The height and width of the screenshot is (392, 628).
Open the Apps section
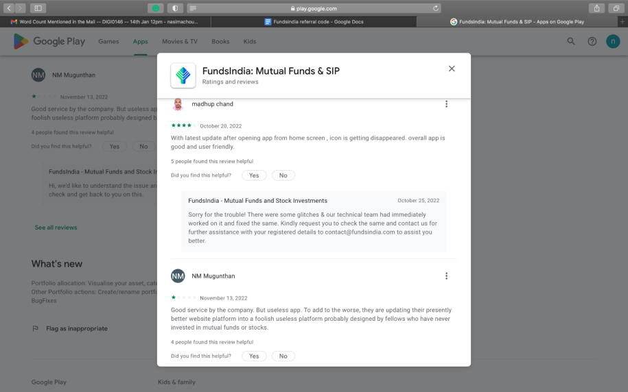(140, 41)
